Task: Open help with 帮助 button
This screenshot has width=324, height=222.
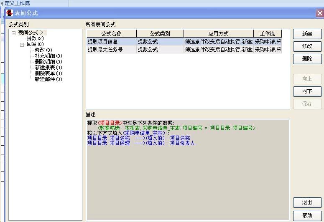Action: (307, 215)
